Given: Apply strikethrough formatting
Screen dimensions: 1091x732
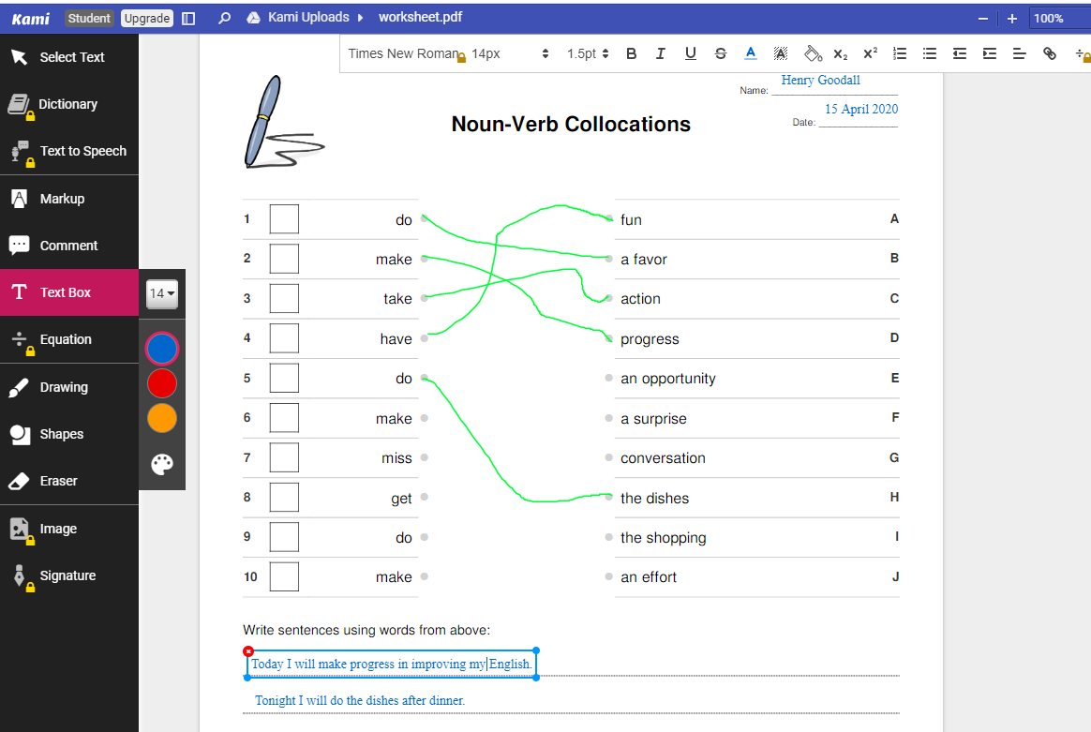Looking at the screenshot, I should coord(720,53).
